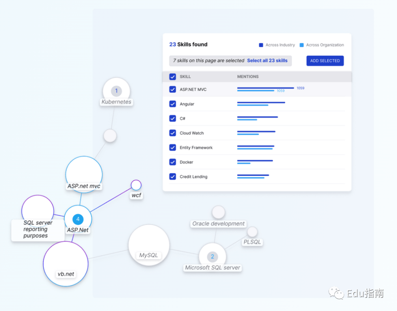Click the MENTIONS column header
Image resolution: width=397 pixels, height=311 pixels.
click(x=248, y=77)
